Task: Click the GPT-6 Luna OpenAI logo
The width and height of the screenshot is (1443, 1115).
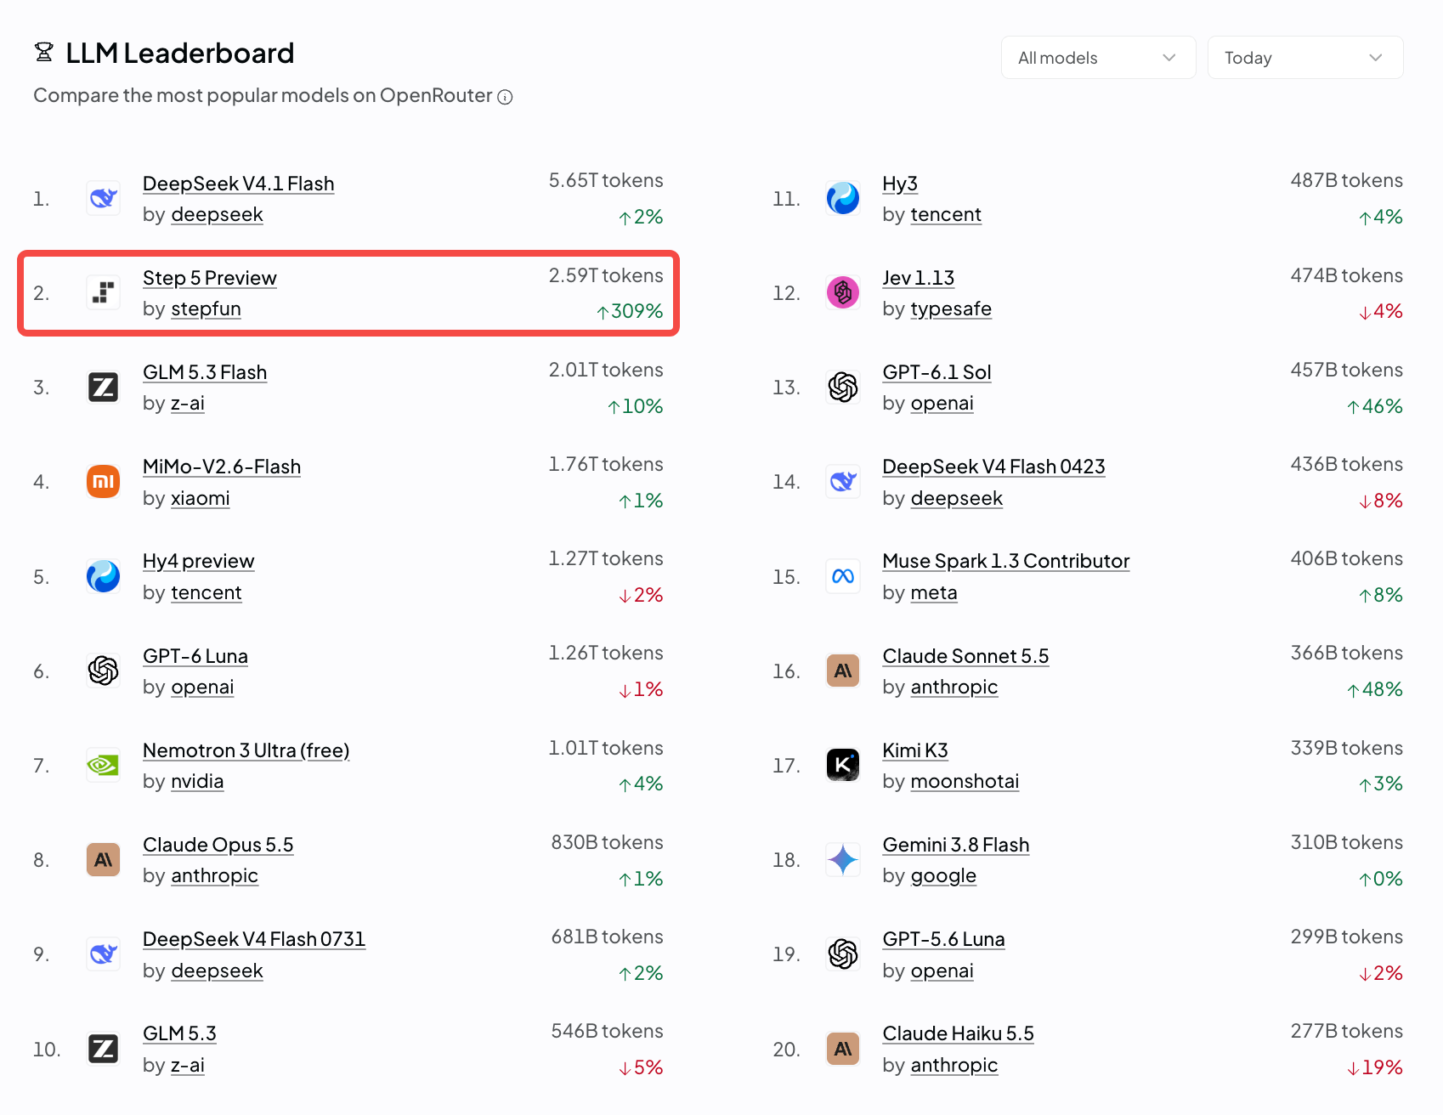Action: (x=104, y=671)
